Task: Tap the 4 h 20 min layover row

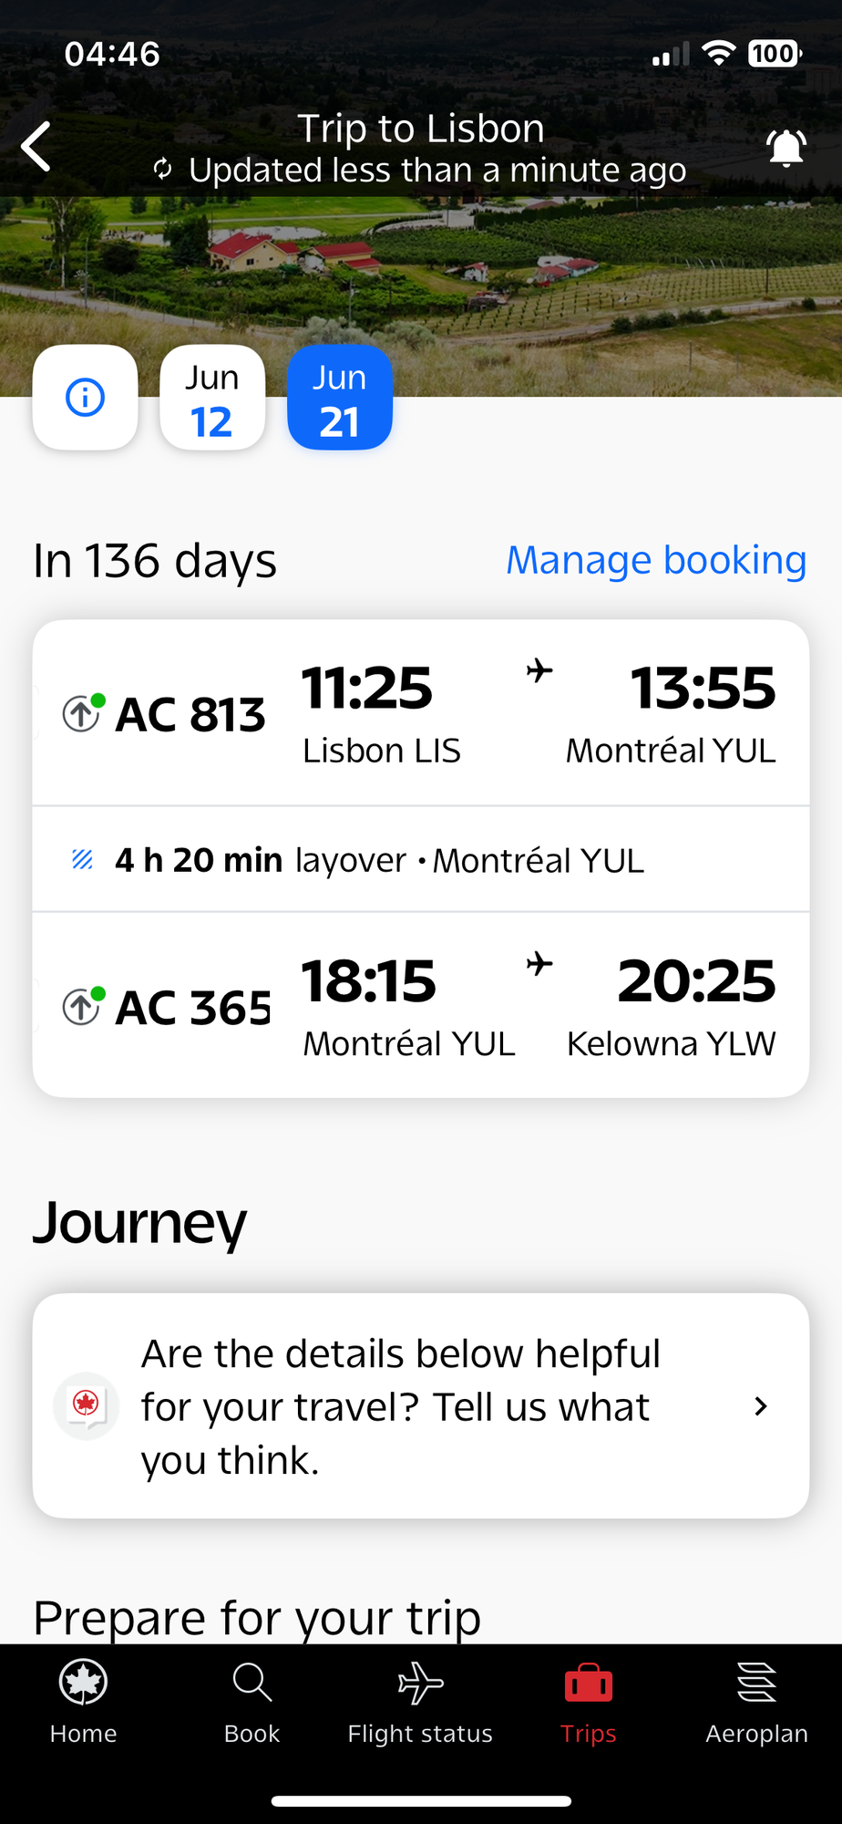Action: click(x=421, y=859)
